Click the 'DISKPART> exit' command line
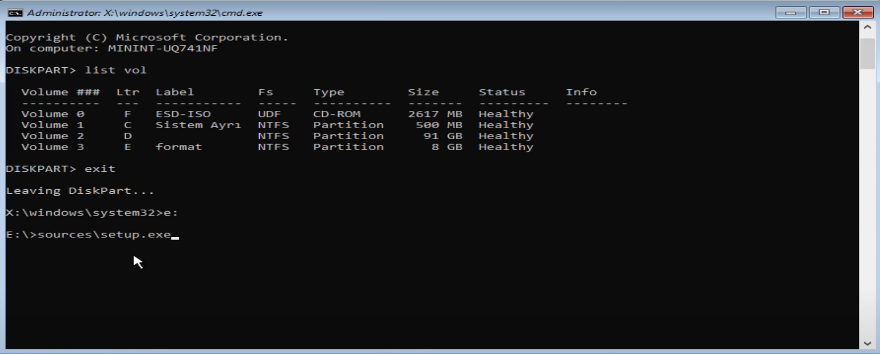Screen dimensions: 880x354 [60, 169]
